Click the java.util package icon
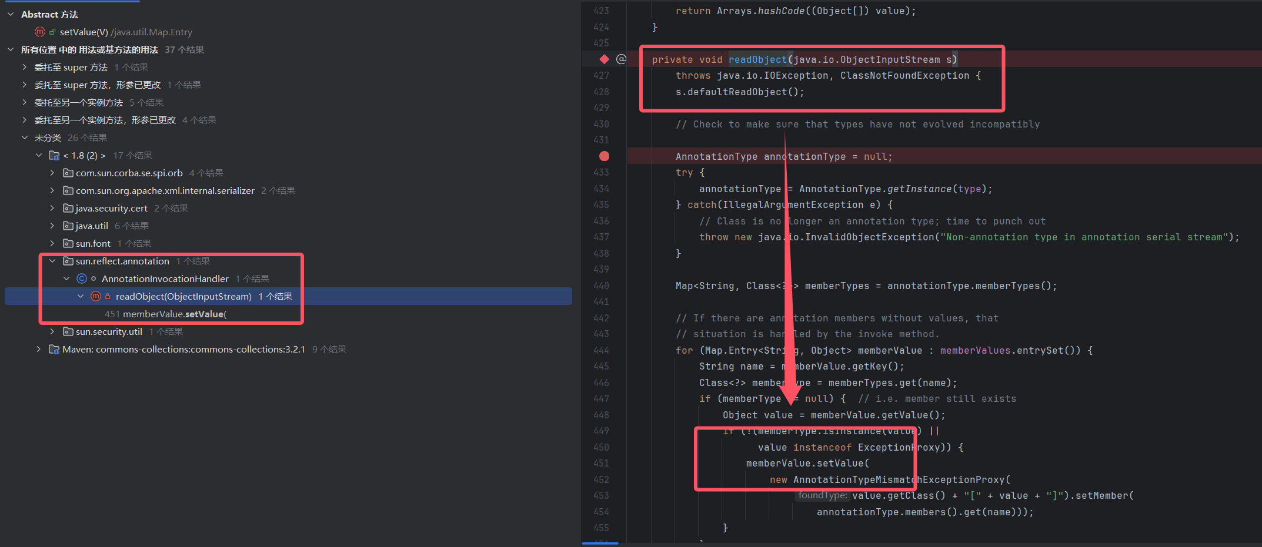This screenshot has width=1262, height=547. tap(68, 226)
